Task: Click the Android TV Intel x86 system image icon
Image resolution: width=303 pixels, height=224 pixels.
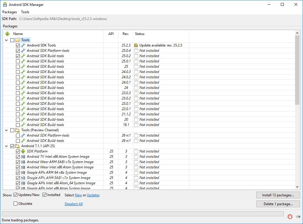Action: point(23,157)
